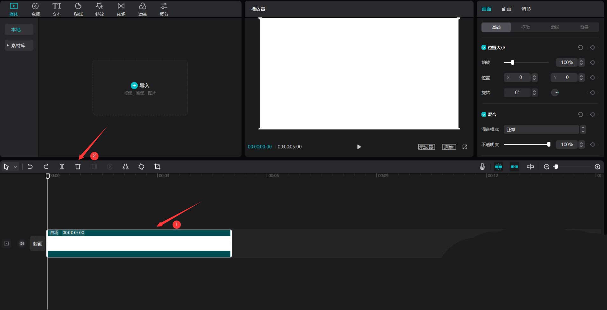The image size is (607, 310).
Task: Select the 蒙版 mask sub-tab
Action: (x=555, y=27)
